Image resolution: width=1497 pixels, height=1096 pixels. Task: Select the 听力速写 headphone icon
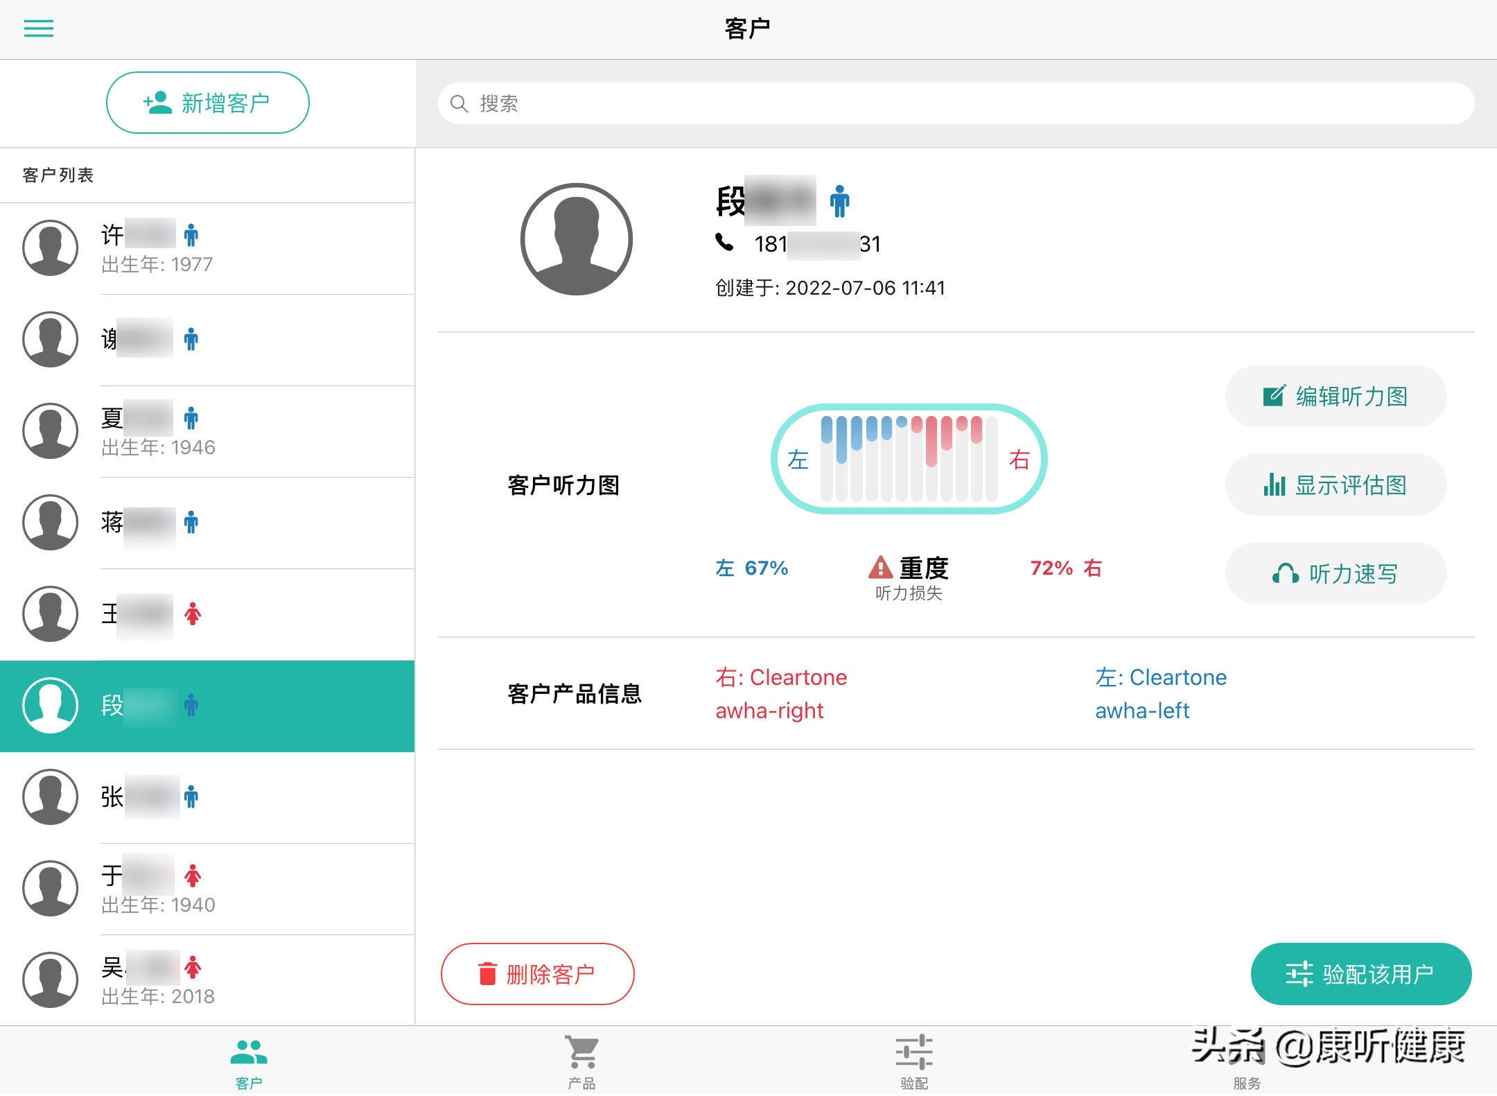point(1286,573)
